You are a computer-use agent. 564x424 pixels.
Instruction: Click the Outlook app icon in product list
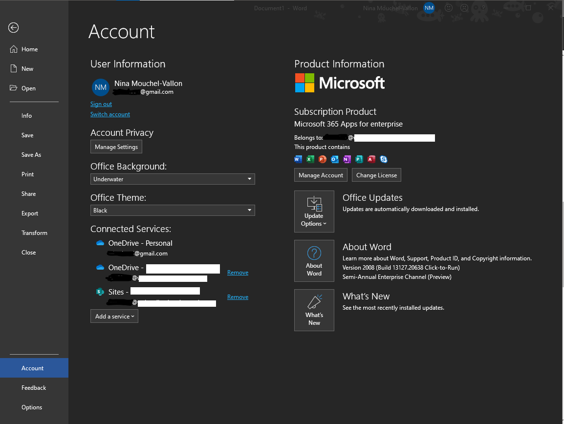[334, 159]
